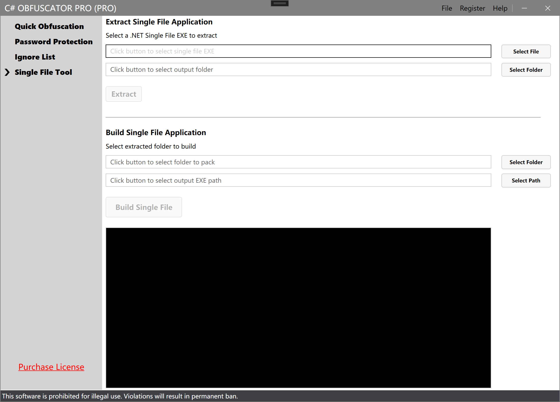Click the output EXE path input field
The height and width of the screenshot is (402, 560).
tap(298, 180)
